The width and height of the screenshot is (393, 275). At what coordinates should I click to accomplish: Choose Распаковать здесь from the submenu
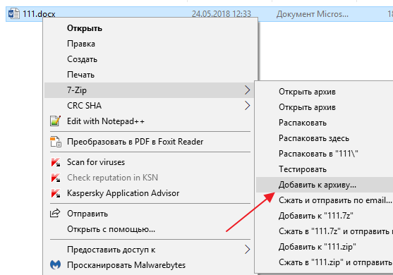[x=314, y=138]
